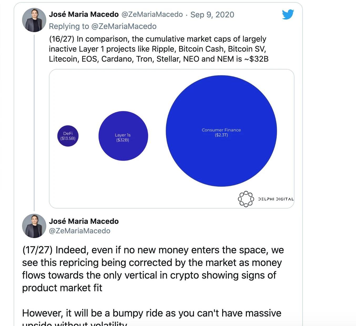Open the second tweet's author name
Image resolution: width=356 pixels, height=326 pixels.
coord(84,221)
